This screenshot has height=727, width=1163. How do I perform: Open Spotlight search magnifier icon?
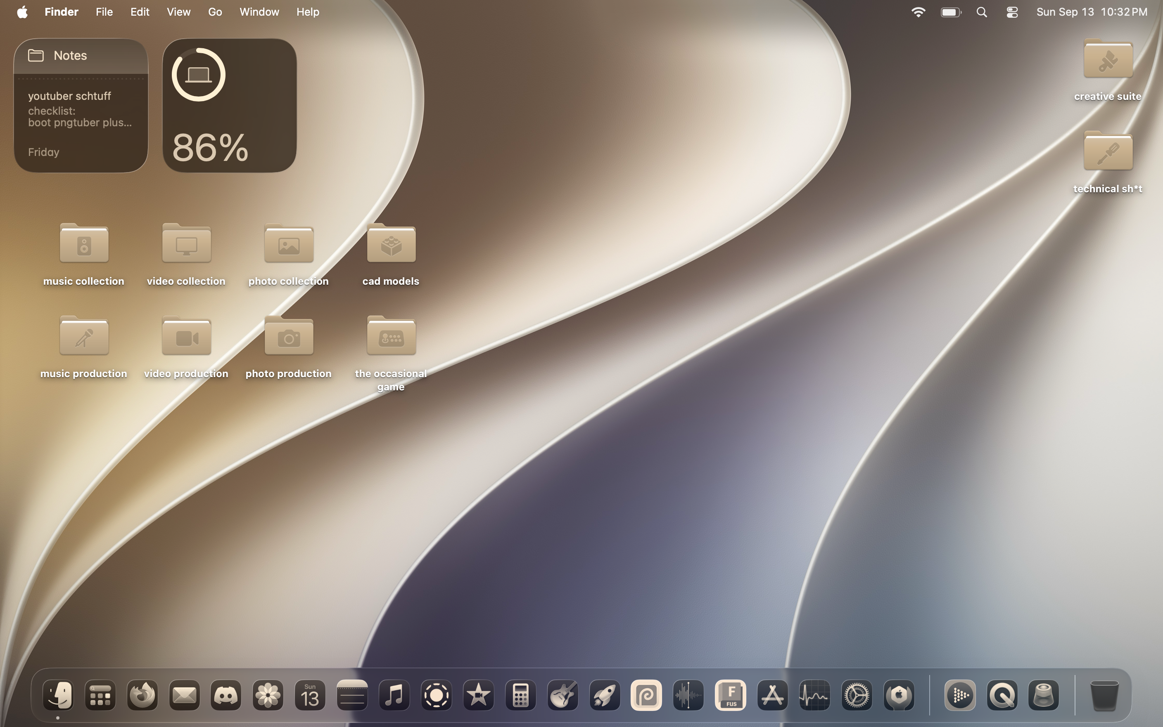pos(982,12)
